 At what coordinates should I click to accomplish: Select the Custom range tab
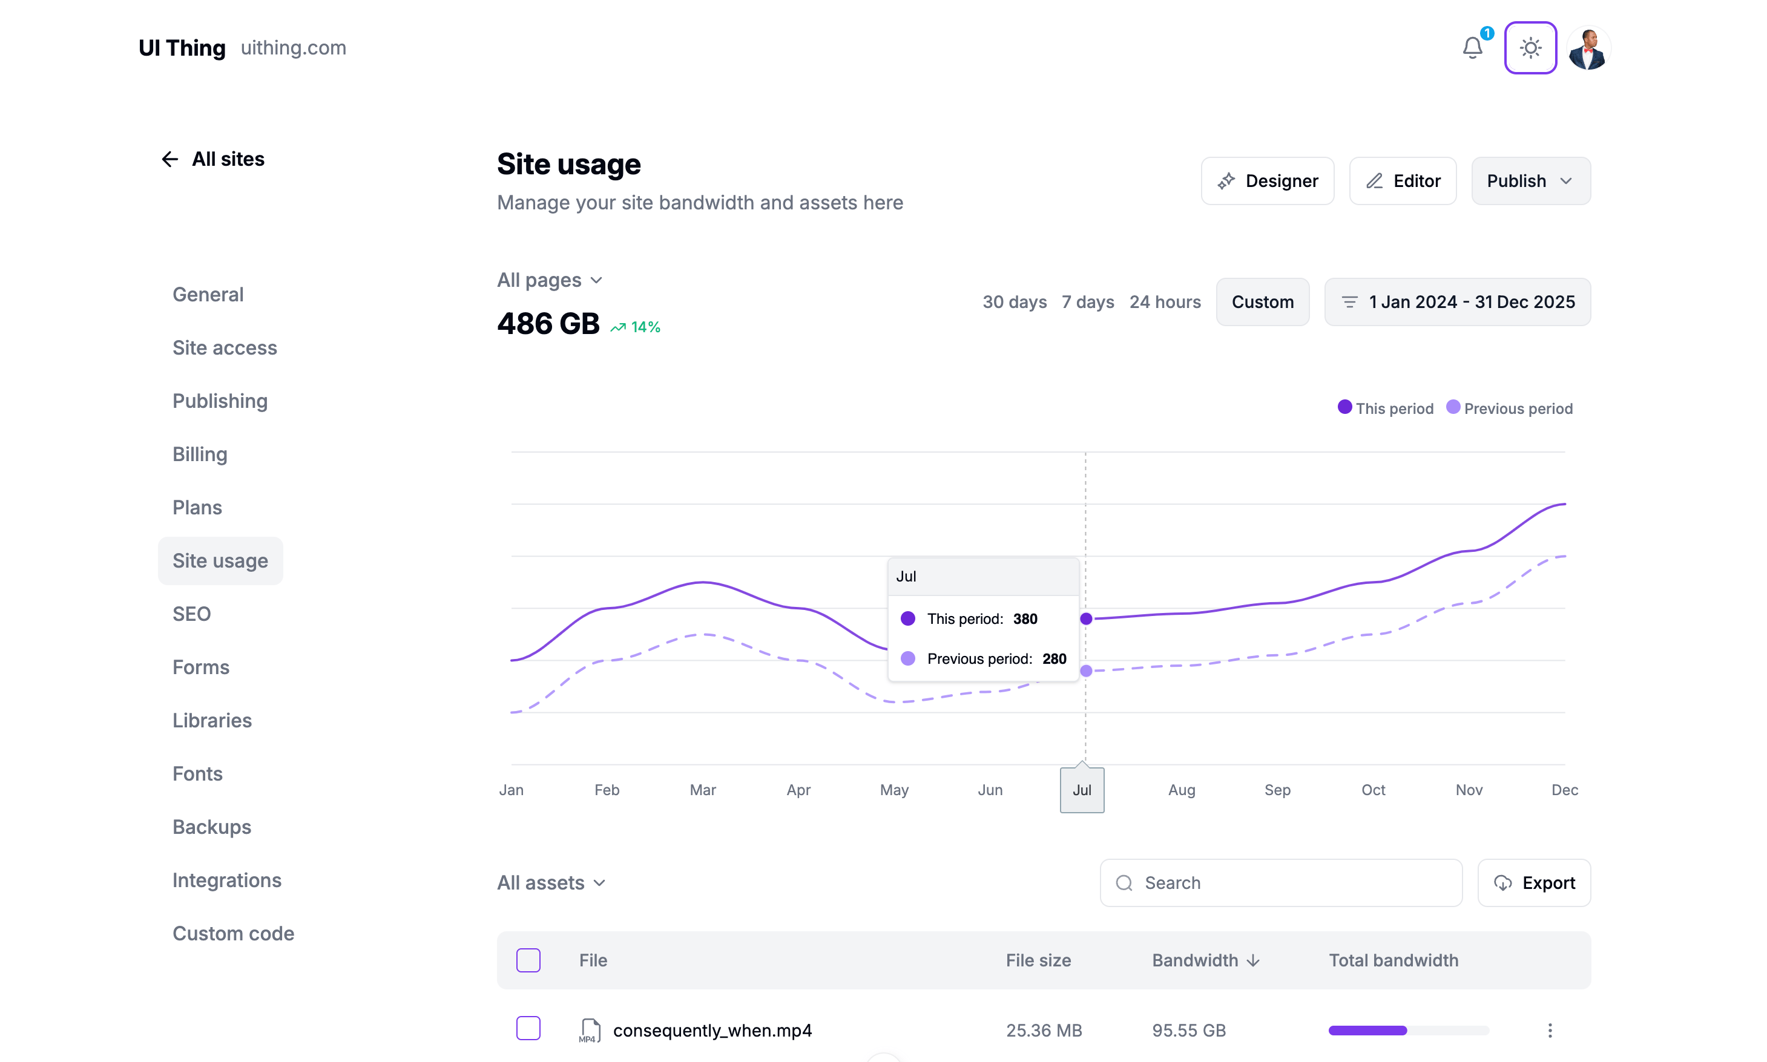(x=1263, y=302)
